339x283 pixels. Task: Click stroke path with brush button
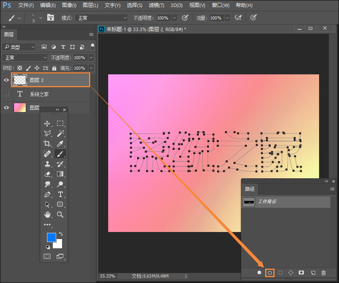[269, 273]
